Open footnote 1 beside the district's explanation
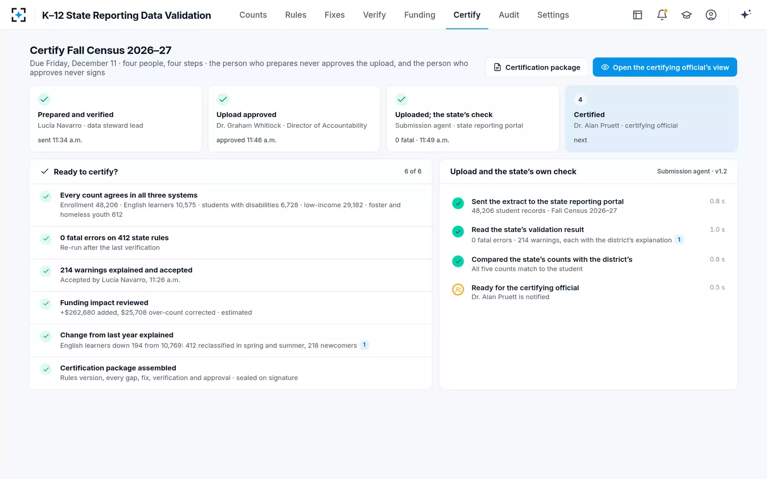The width and height of the screenshot is (767, 479). coord(679,240)
